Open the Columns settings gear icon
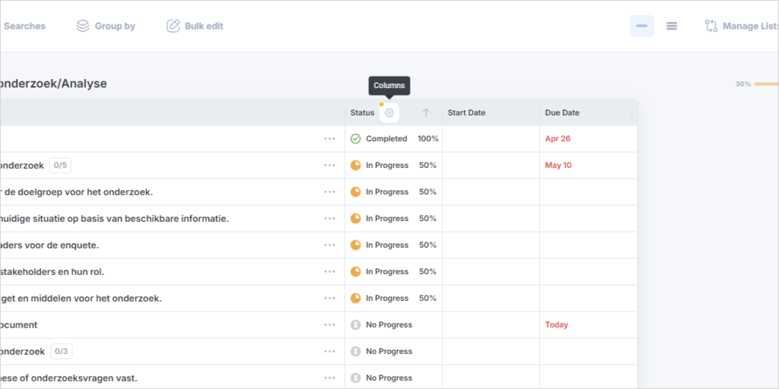The height and width of the screenshot is (389, 779). 389,112
